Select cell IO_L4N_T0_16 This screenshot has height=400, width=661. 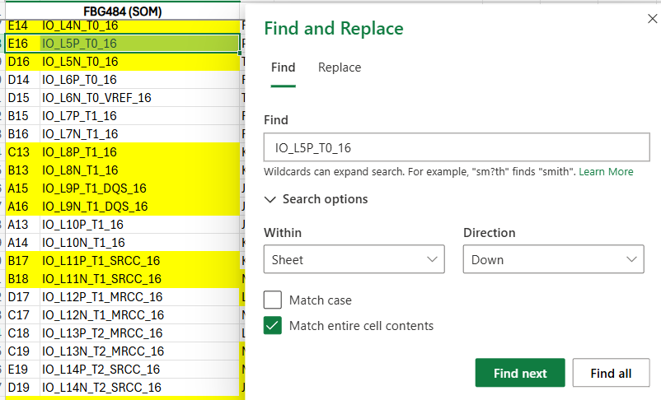(x=139, y=26)
